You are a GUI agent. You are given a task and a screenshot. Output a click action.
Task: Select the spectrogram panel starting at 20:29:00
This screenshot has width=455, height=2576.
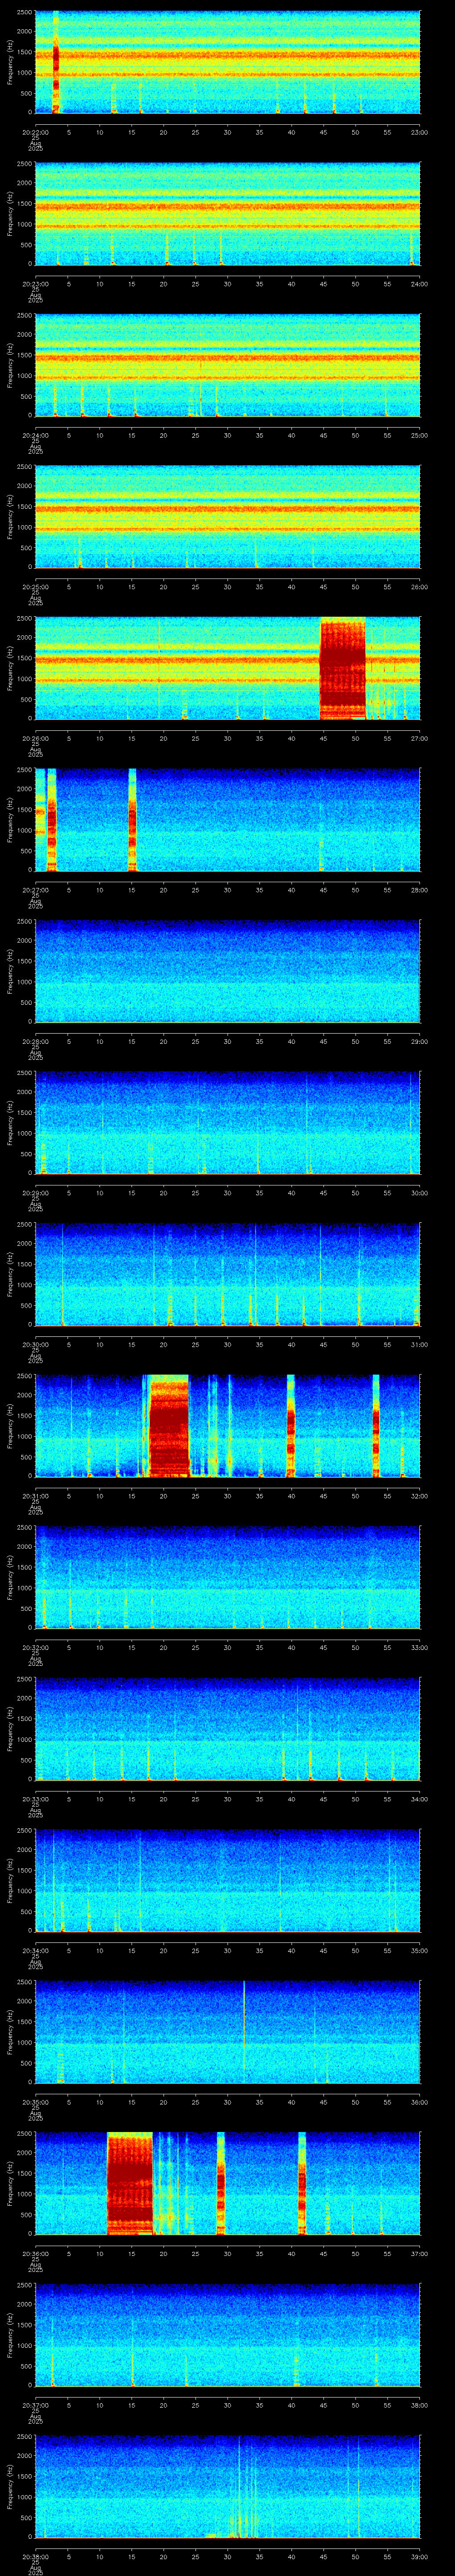[227, 1123]
